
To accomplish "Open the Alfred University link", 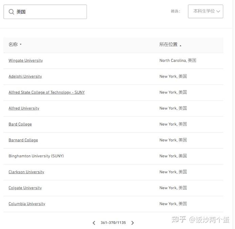I will coord(24,108).
